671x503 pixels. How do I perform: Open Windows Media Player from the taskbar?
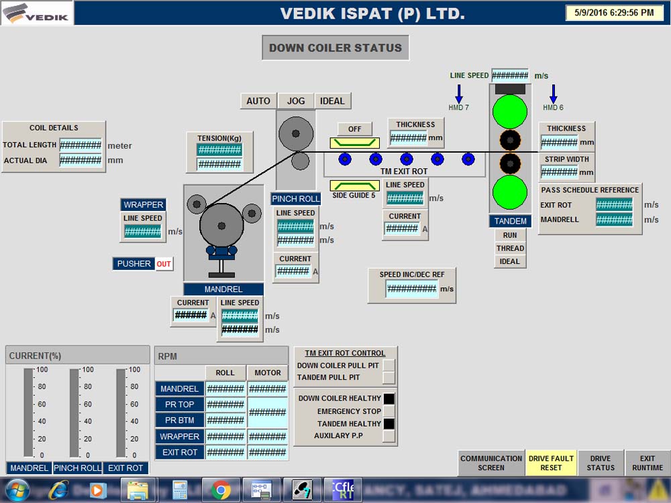(97, 490)
